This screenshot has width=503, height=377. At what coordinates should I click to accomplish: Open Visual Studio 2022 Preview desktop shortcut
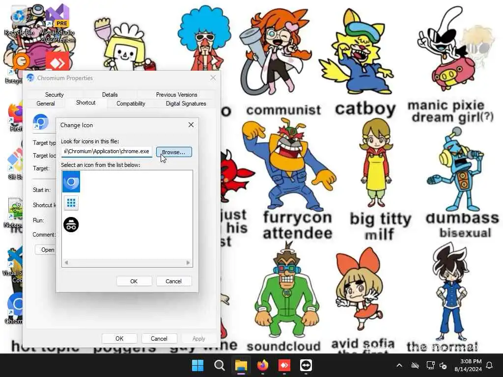[57, 23]
